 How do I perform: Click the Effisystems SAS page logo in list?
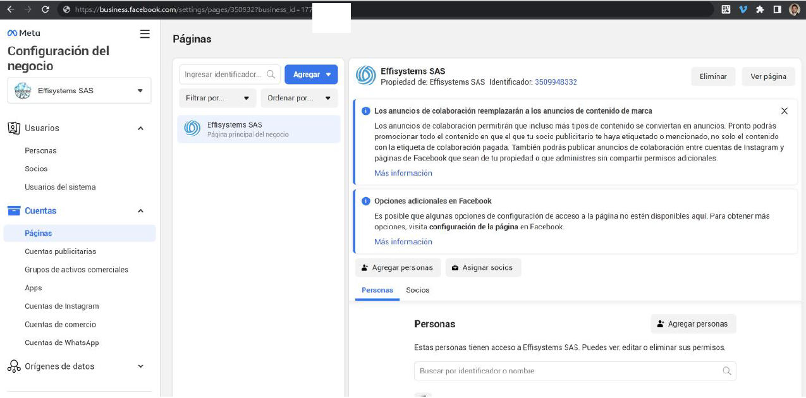tap(192, 129)
